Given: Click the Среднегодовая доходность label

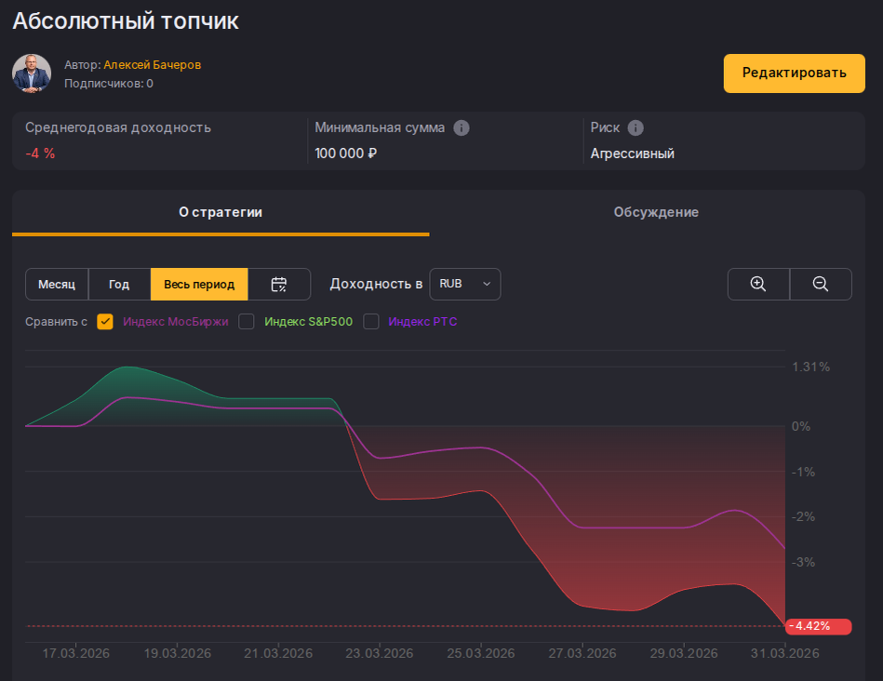Looking at the screenshot, I should 118,127.
